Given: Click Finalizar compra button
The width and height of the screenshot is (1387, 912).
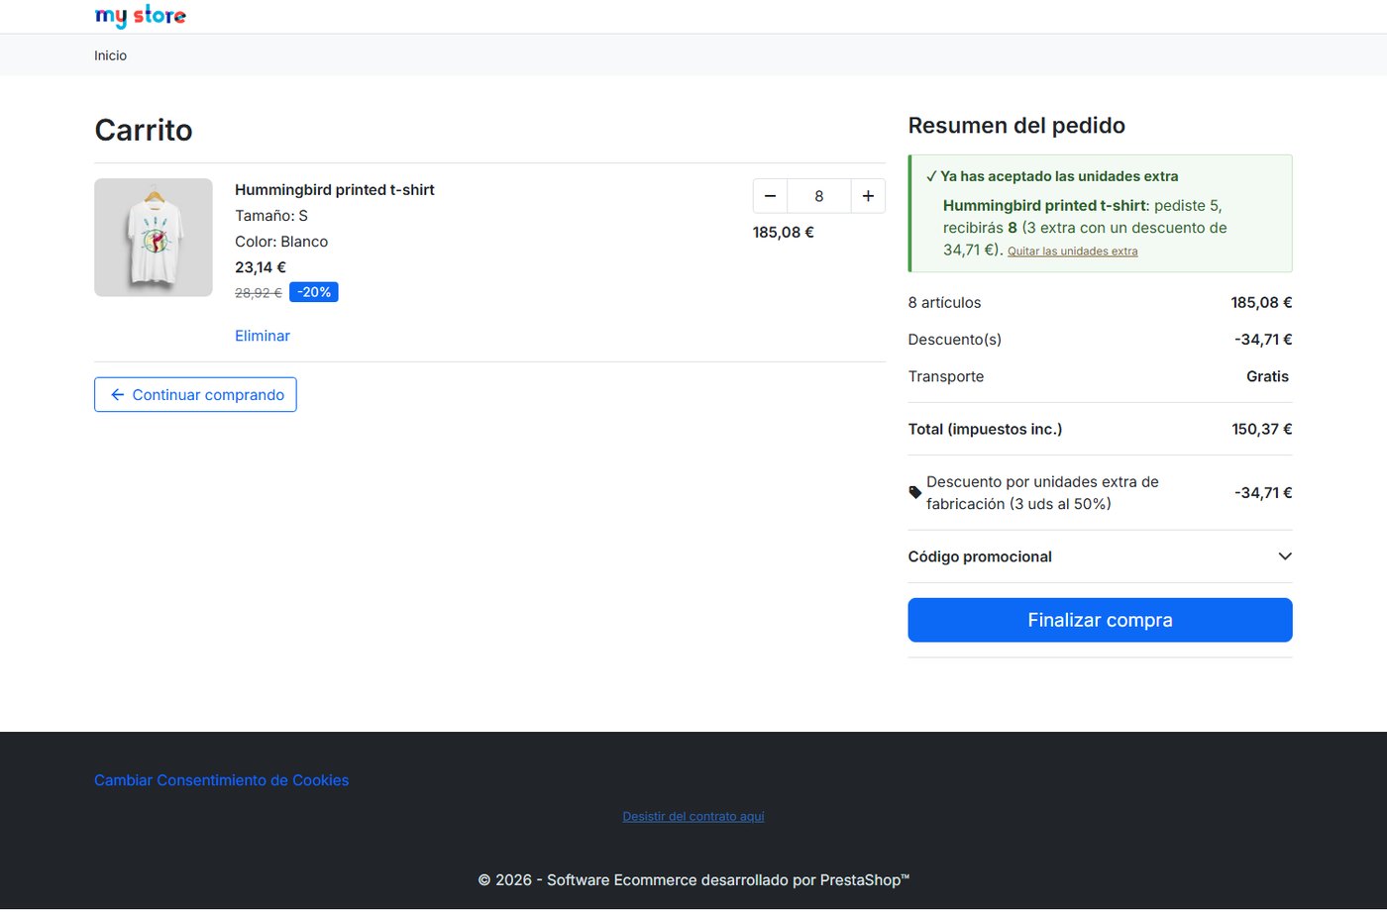Looking at the screenshot, I should [x=1100, y=620].
